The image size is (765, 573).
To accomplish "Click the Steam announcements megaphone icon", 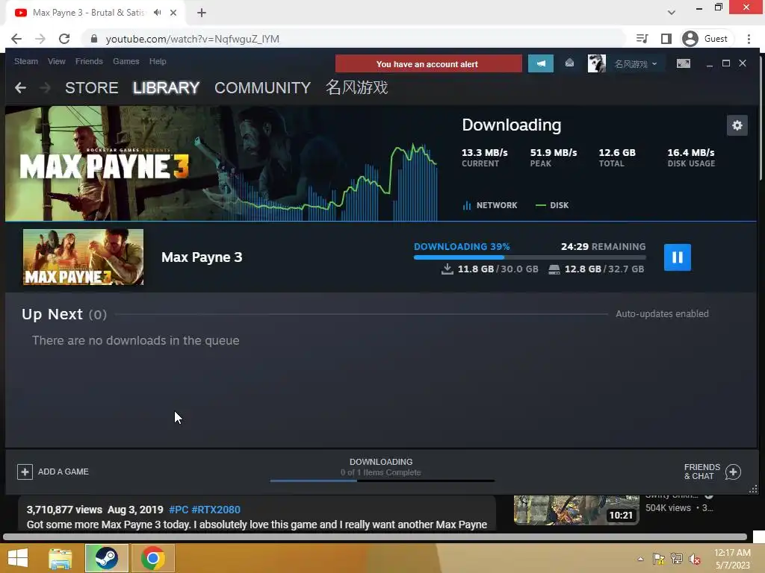I will [541, 64].
